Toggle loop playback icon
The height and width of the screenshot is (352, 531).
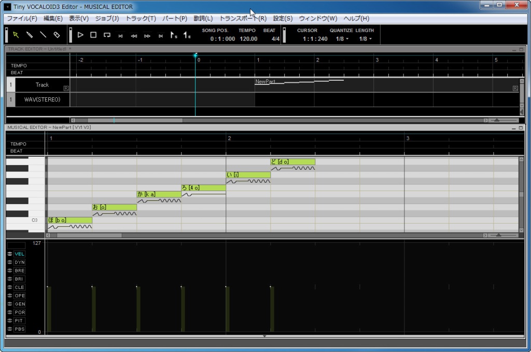point(107,35)
